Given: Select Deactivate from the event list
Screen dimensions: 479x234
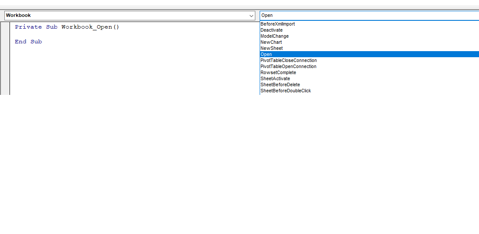Looking at the screenshot, I should [x=369, y=30].
